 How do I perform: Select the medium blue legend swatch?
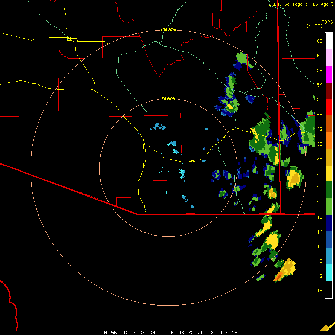click(x=329, y=239)
